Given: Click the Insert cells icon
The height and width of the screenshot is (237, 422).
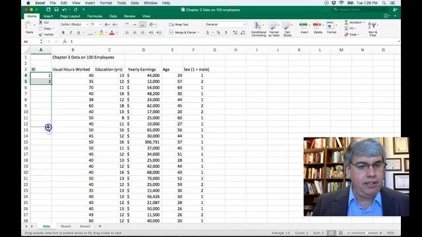Looking at the screenshot, I should 303,25.
